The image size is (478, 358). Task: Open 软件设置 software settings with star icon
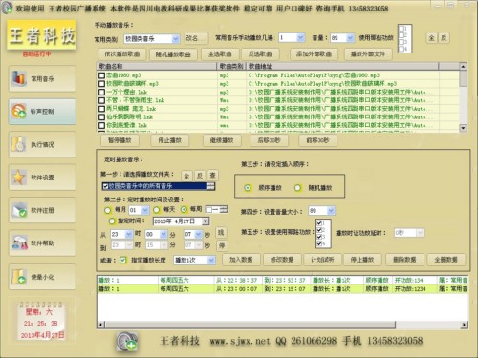pyautogui.click(x=42, y=178)
